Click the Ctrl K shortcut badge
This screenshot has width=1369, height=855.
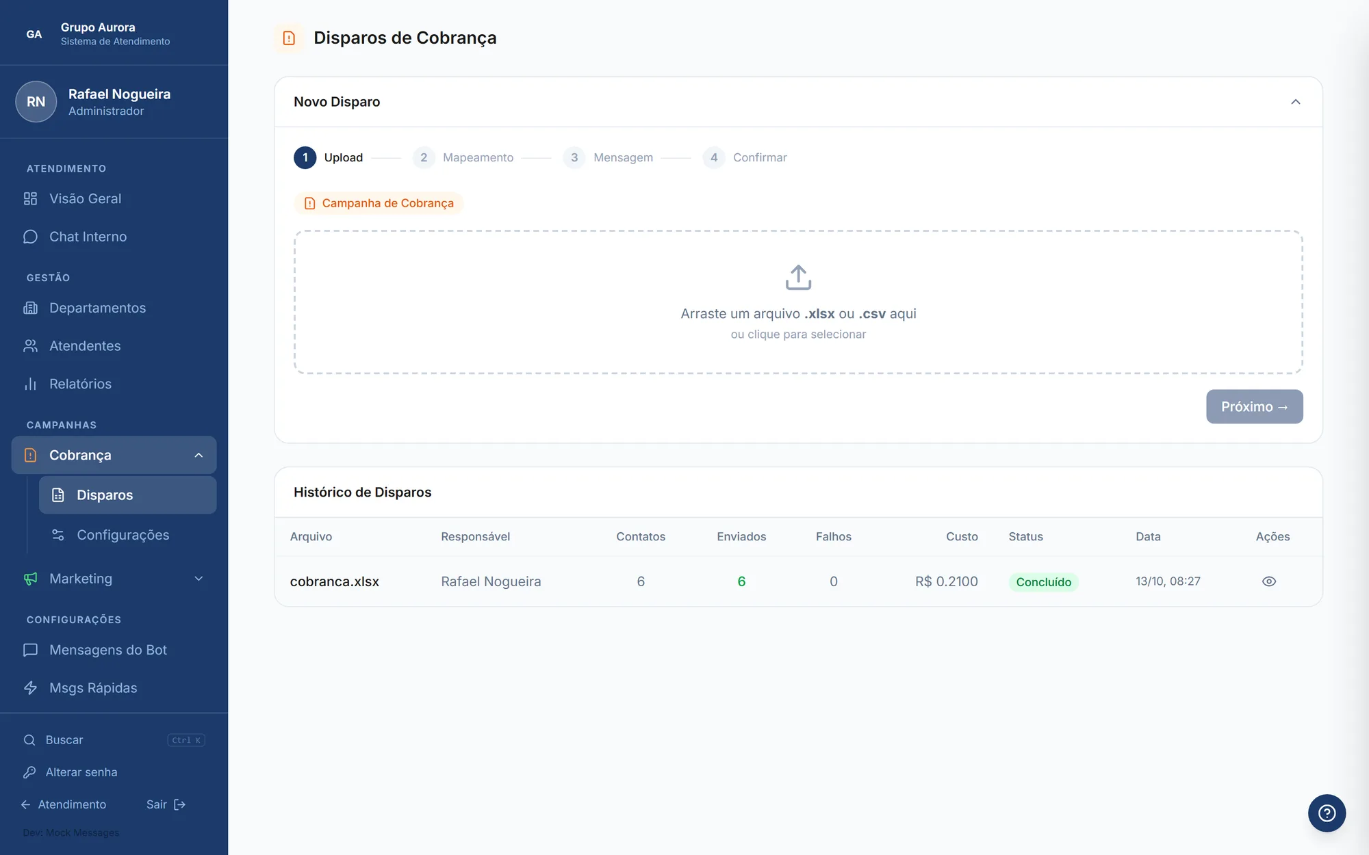pos(186,740)
